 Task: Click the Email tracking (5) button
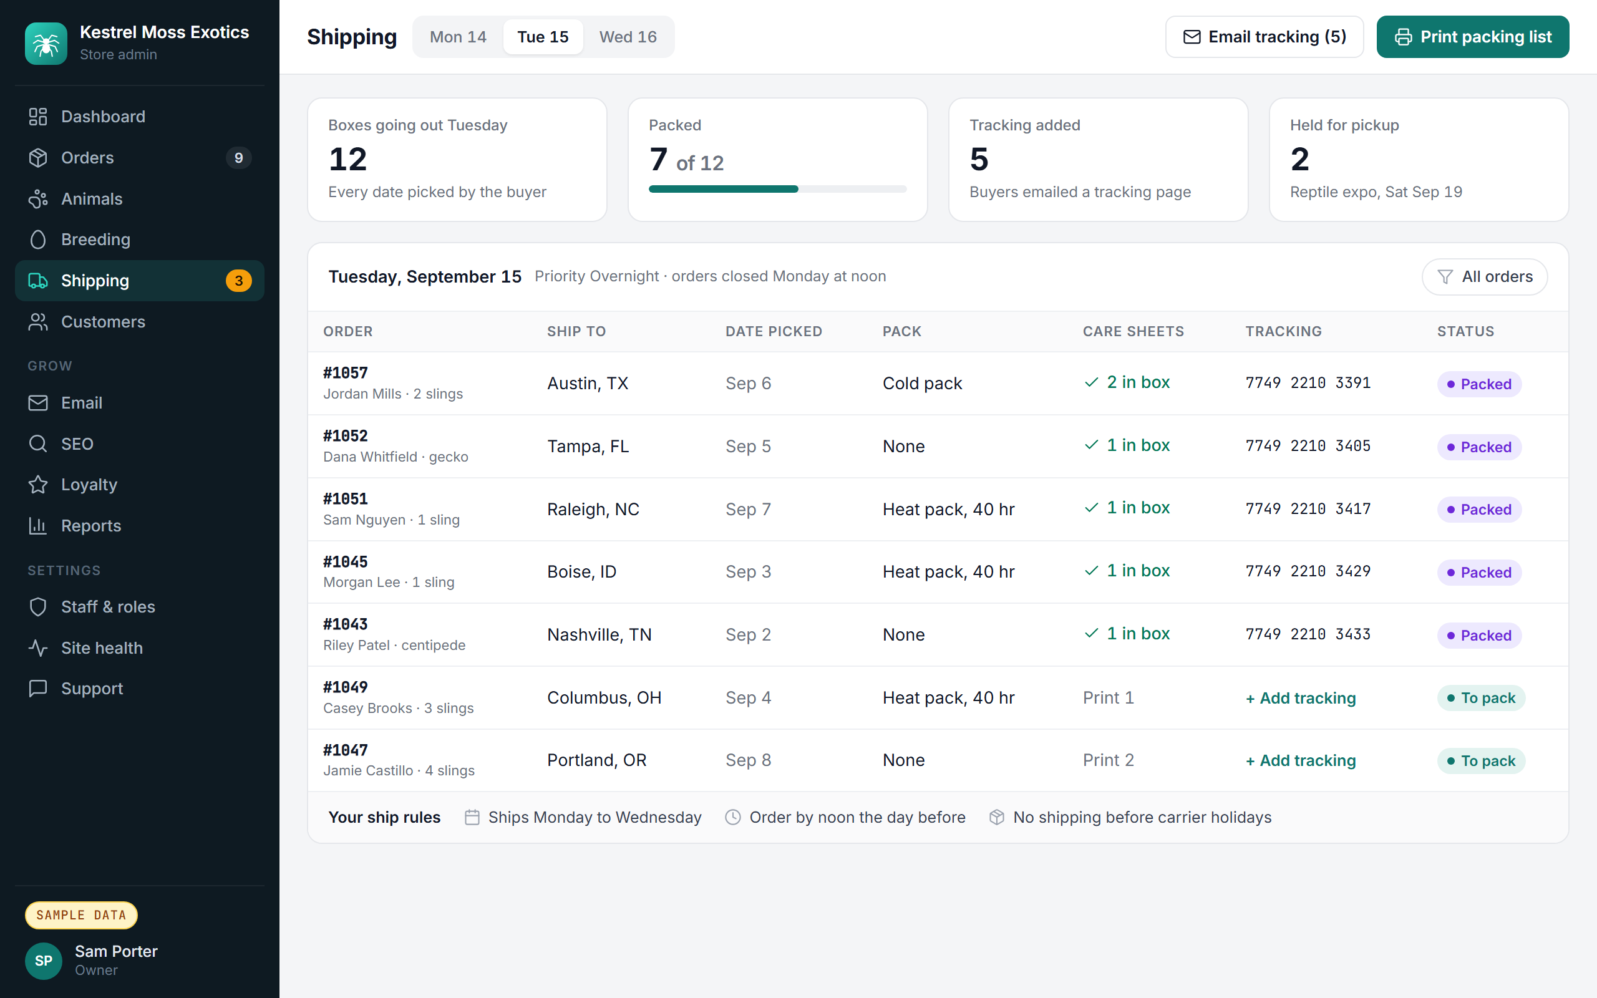click(x=1264, y=37)
